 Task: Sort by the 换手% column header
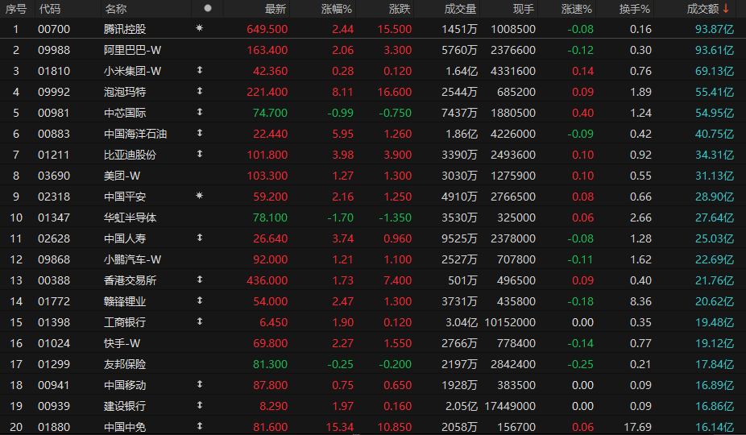point(635,9)
